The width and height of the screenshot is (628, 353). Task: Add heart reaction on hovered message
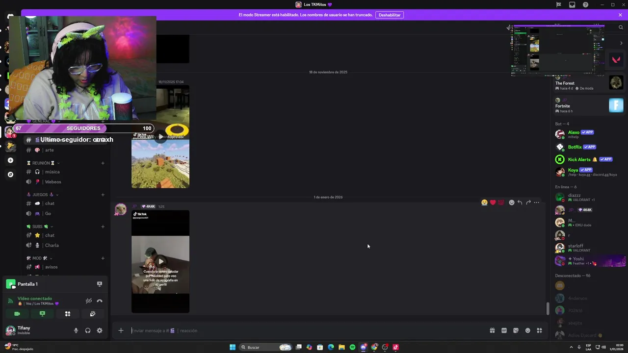pos(493,202)
